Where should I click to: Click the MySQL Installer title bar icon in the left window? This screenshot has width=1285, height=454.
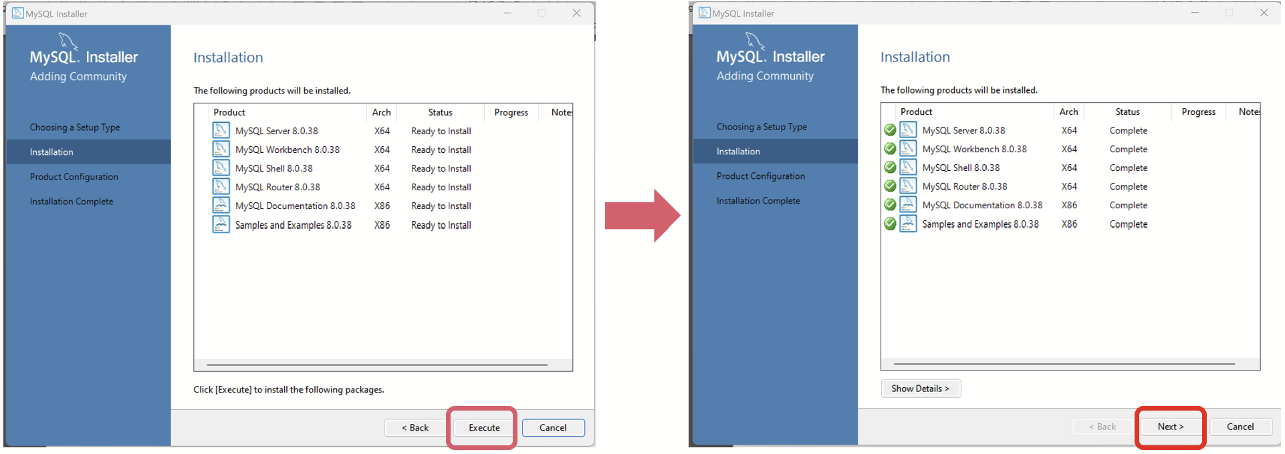coord(17,13)
